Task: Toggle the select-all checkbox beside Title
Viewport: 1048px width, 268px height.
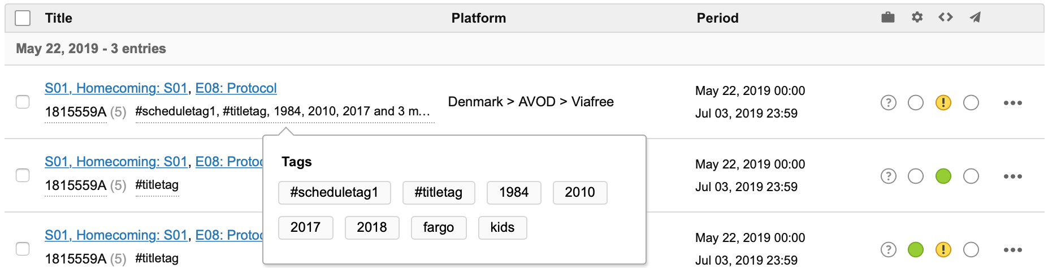Action: (23, 18)
